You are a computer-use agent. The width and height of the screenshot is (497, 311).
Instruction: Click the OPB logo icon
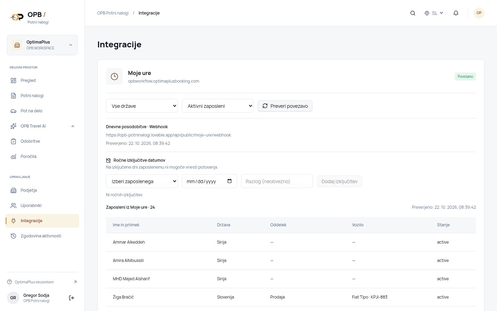click(17, 17)
